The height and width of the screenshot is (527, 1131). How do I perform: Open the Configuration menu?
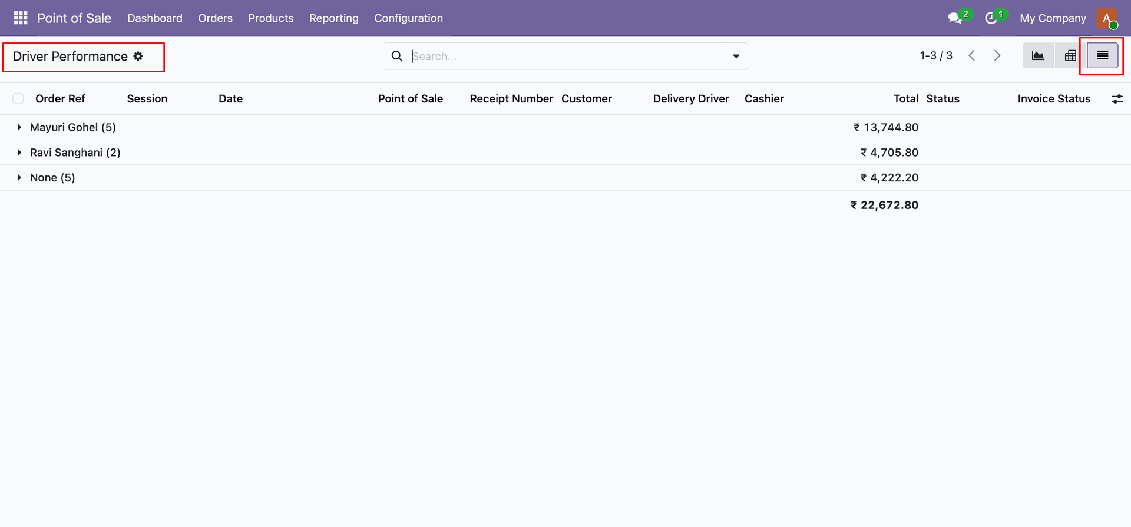[409, 18]
